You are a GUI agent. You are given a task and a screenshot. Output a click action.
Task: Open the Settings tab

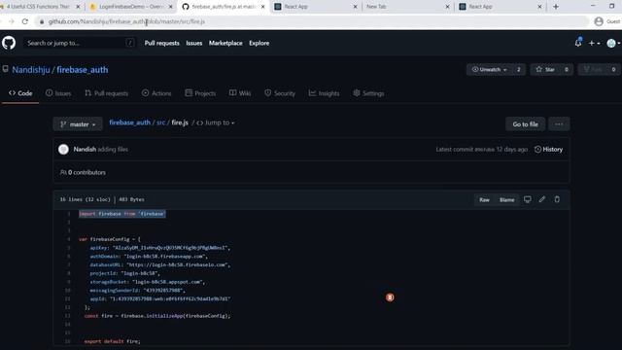point(368,93)
